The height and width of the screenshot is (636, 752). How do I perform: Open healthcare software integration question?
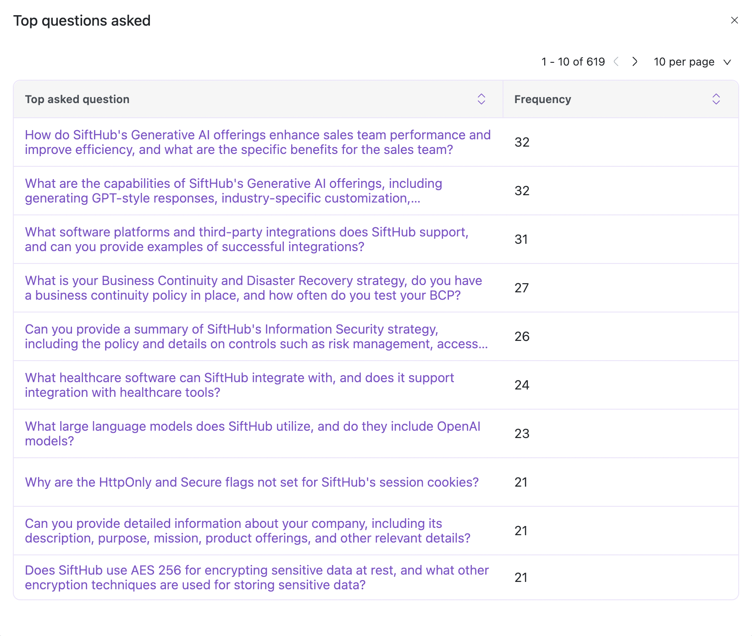coord(239,385)
